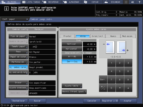Click the plus shift-right page diagram
The height and width of the screenshot is (107, 143).
[121, 47]
